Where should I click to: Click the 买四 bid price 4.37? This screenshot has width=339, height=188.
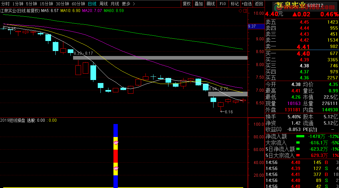pos(304,72)
